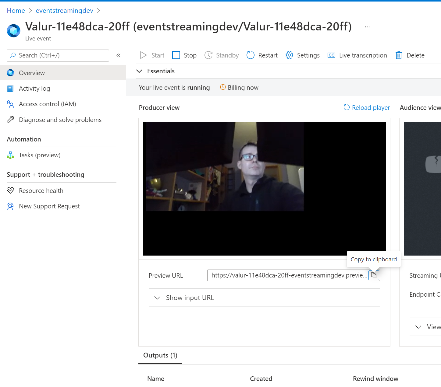Follow the eventstreamingdev breadcrumb link

click(64, 10)
